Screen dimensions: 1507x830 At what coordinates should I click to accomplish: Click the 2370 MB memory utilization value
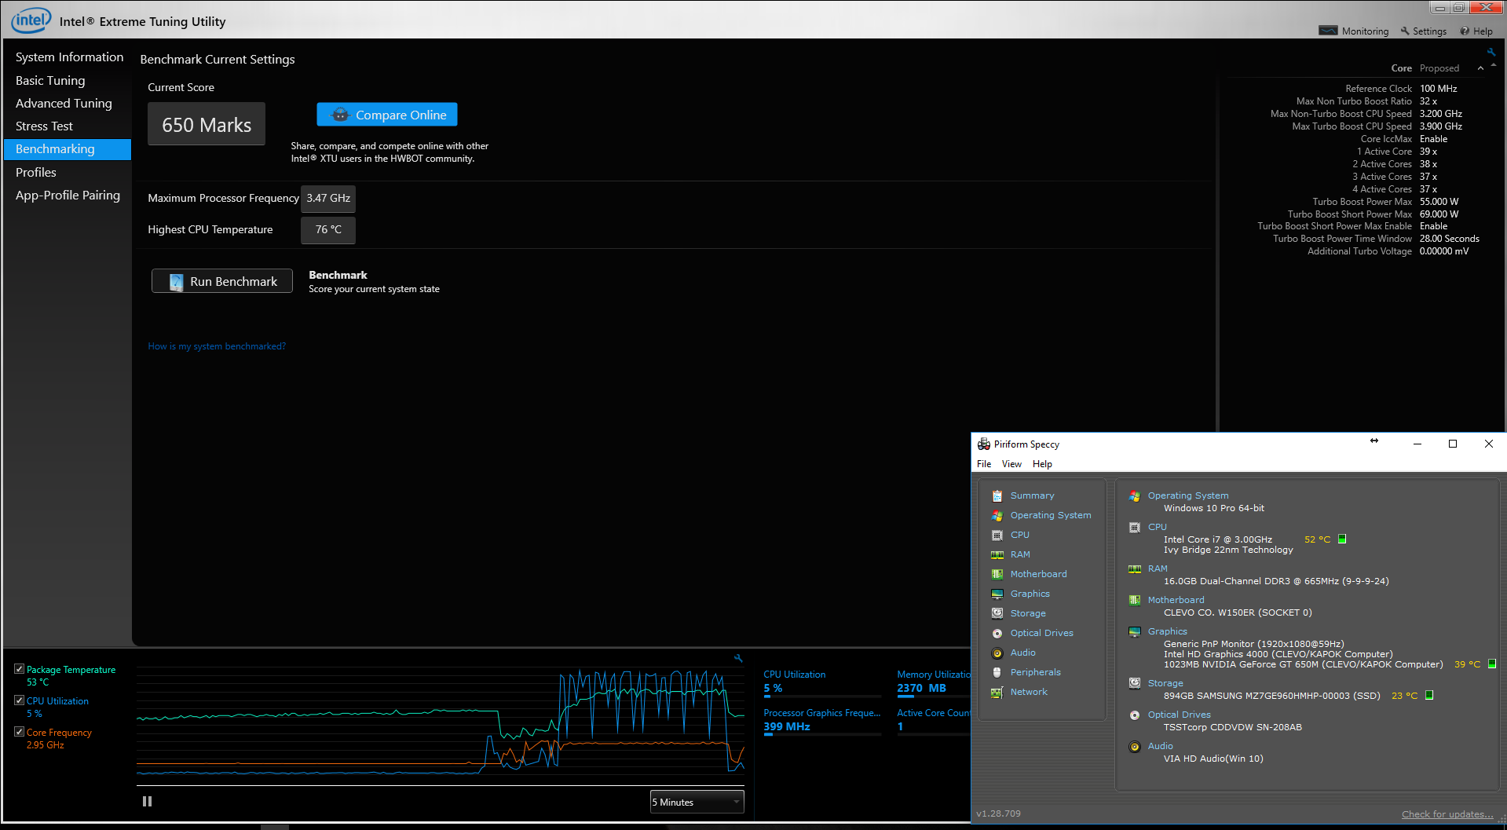coord(921,688)
